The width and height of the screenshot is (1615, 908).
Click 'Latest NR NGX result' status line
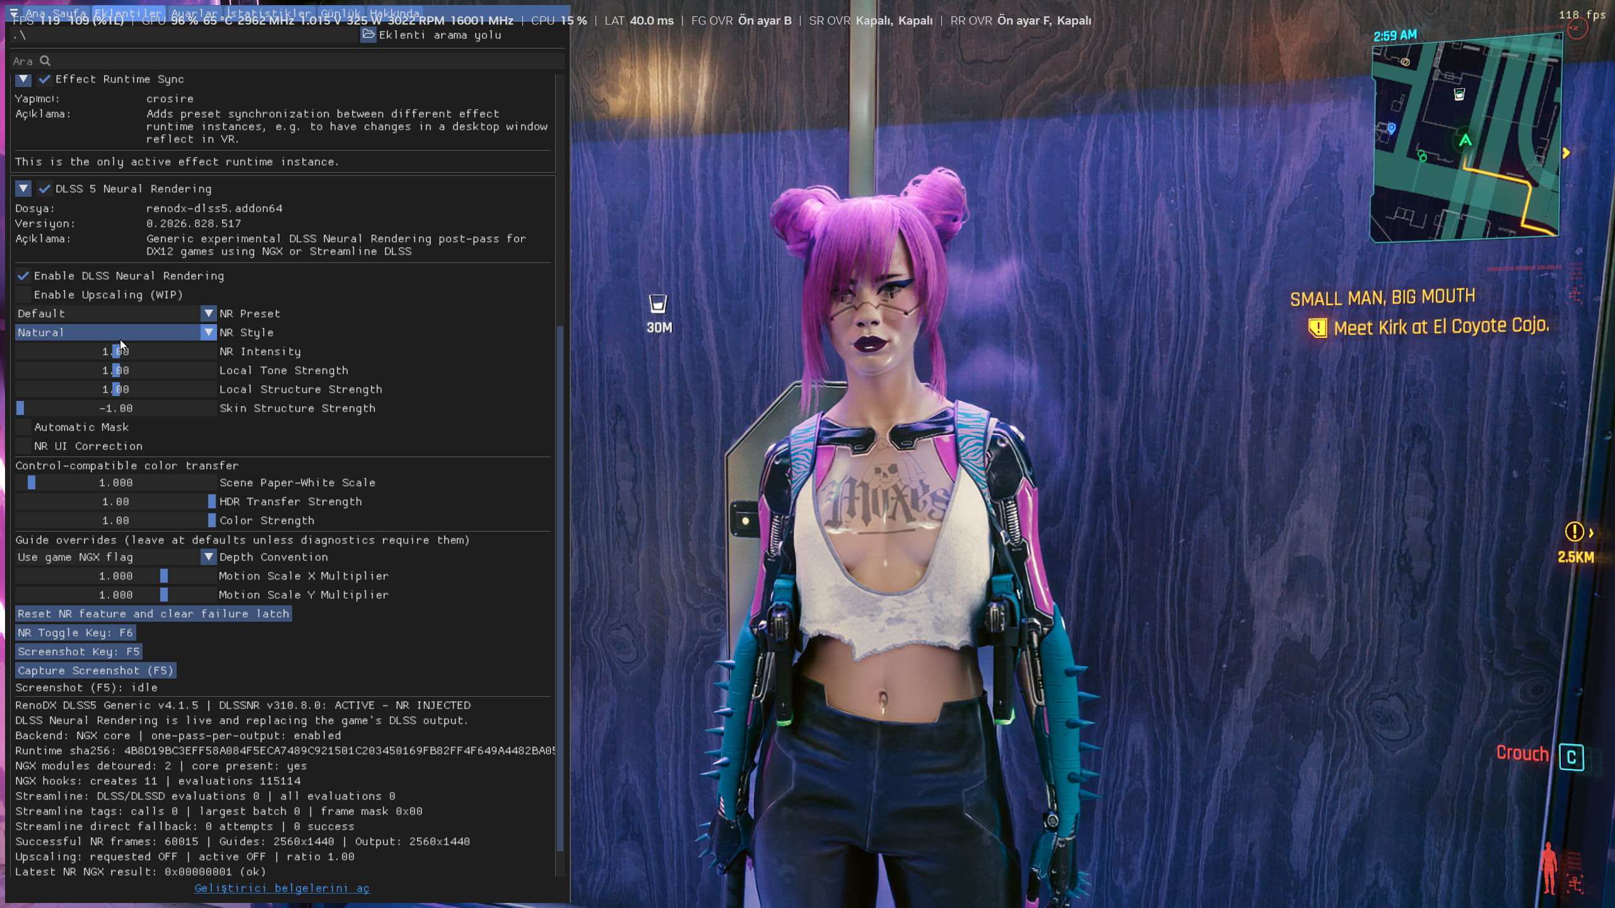tap(141, 872)
